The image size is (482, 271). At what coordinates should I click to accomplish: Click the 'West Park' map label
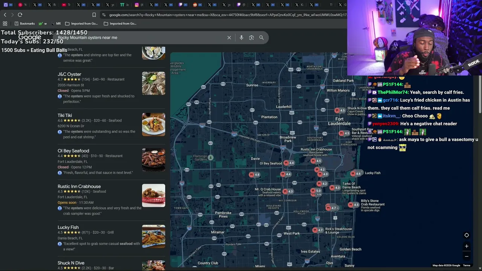pos(291,233)
